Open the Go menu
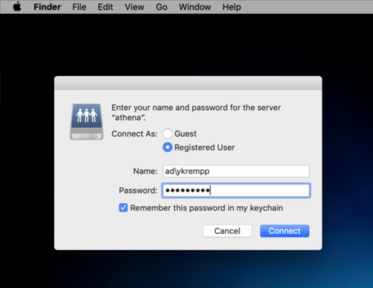This screenshot has width=373, height=288. click(x=162, y=7)
